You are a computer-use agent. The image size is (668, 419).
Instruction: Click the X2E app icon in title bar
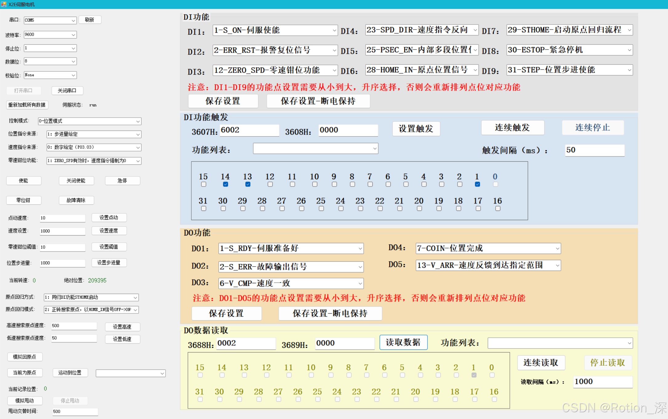[4, 4]
